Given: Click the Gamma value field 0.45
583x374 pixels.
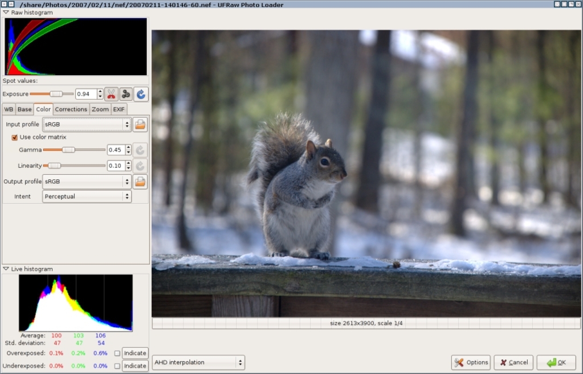Looking at the screenshot, I should (x=116, y=150).
